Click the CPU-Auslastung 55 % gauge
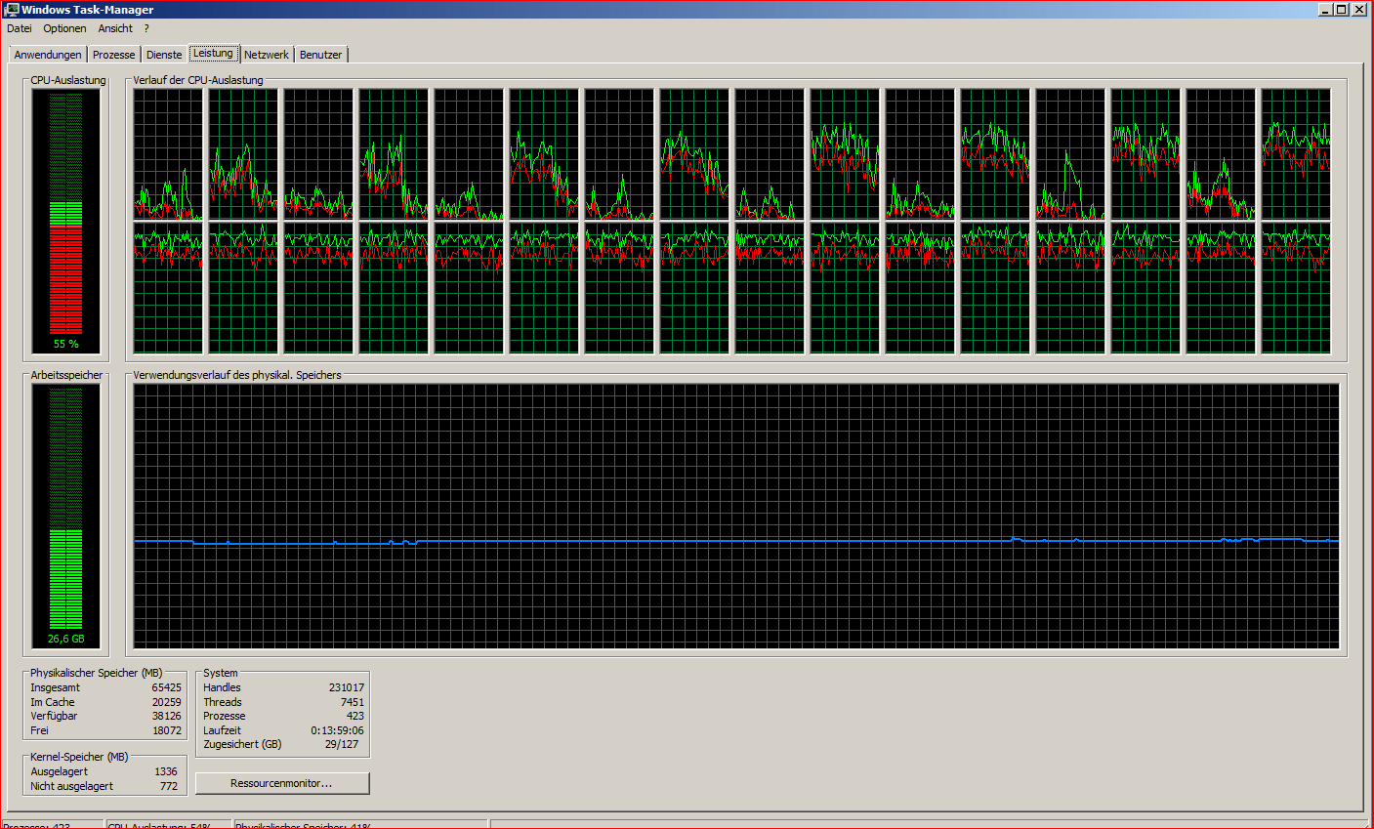The image size is (1374, 829). pyautogui.click(x=66, y=221)
